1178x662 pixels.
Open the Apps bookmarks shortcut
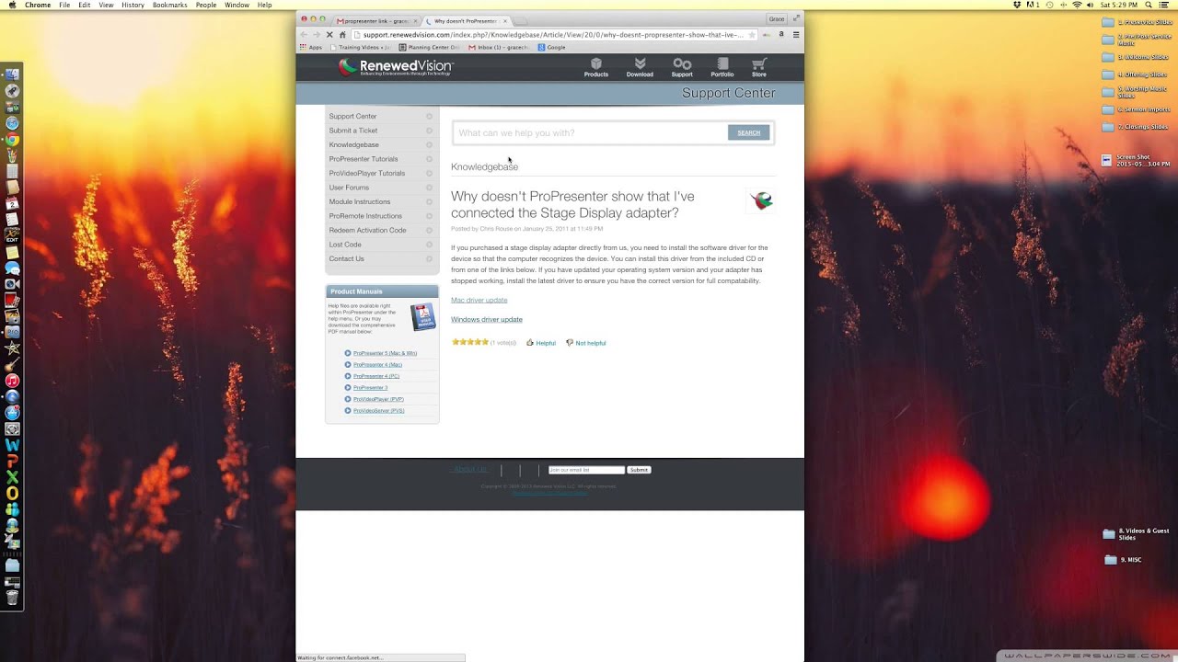coord(311,47)
